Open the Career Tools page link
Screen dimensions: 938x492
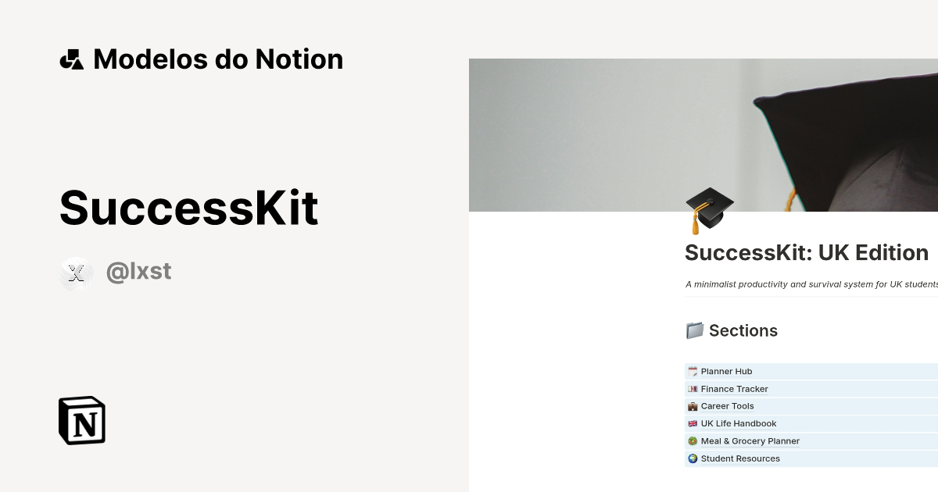[x=727, y=406]
